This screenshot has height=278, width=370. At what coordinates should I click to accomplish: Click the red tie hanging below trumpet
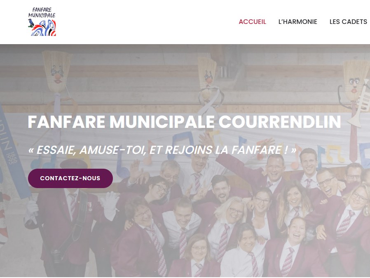click(x=353, y=139)
